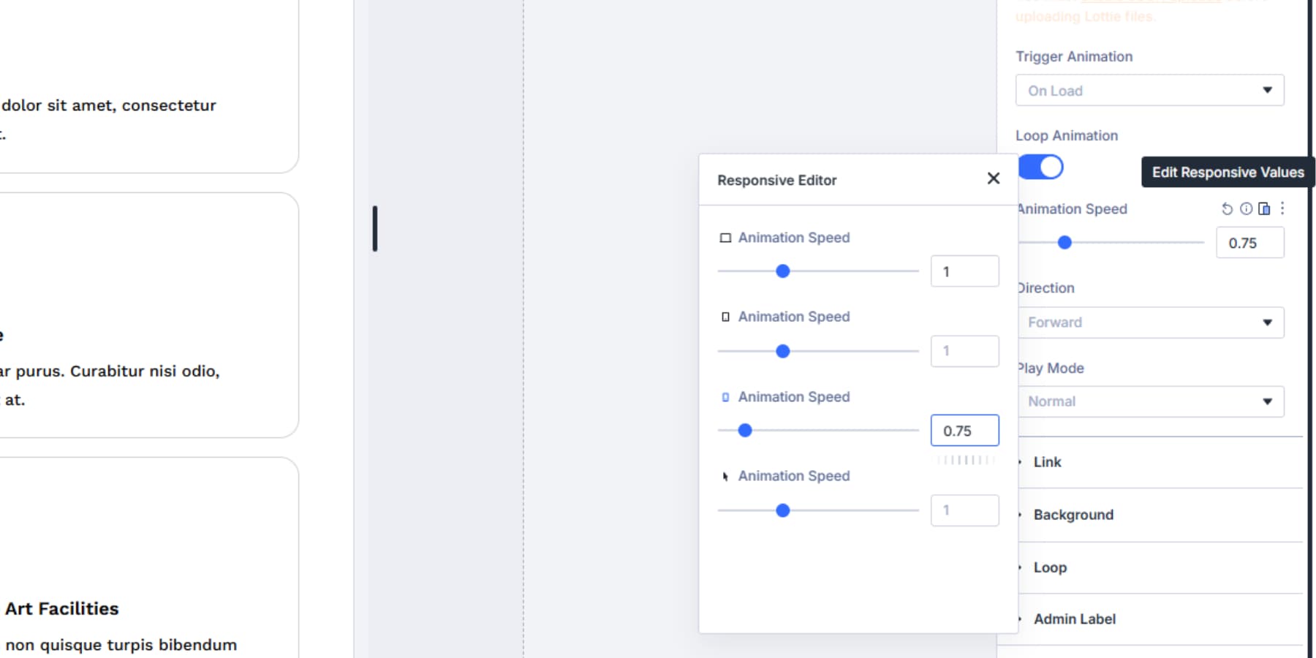Select the phone icon in Responsive Editor

726,396
